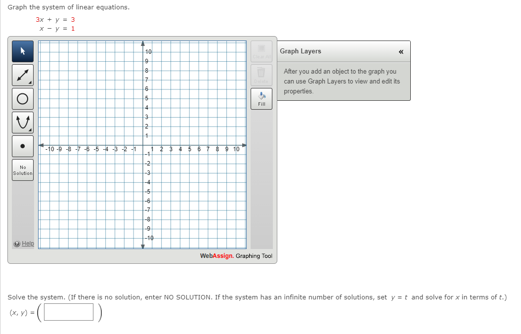Select the arrow selection tool
The width and height of the screenshot is (521, 334).
point(22,51)
